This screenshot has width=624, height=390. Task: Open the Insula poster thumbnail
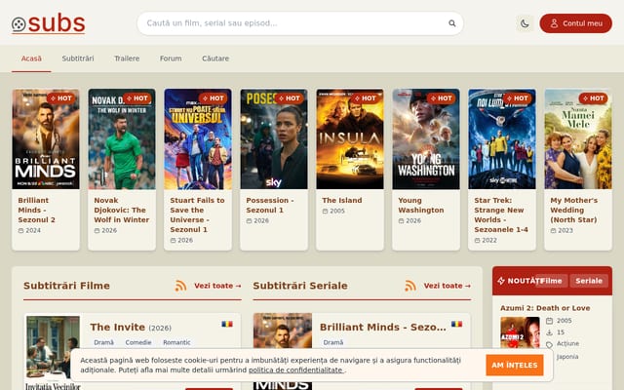tap(350, 138)
